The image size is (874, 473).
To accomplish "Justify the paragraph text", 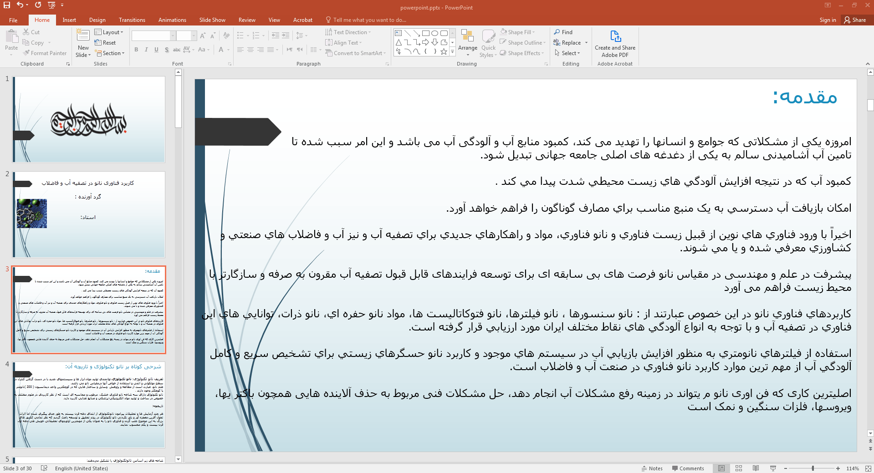I will tap(271, 50).
